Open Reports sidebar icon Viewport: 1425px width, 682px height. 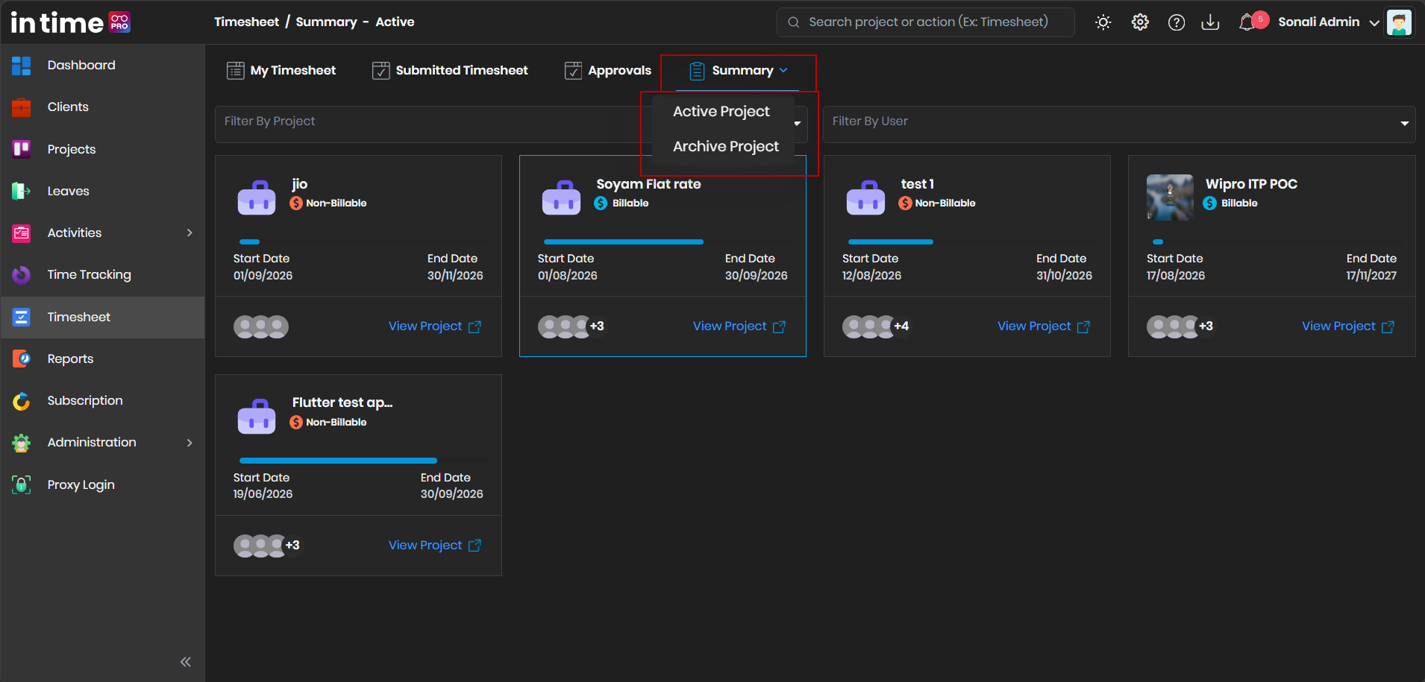[22, 359]
